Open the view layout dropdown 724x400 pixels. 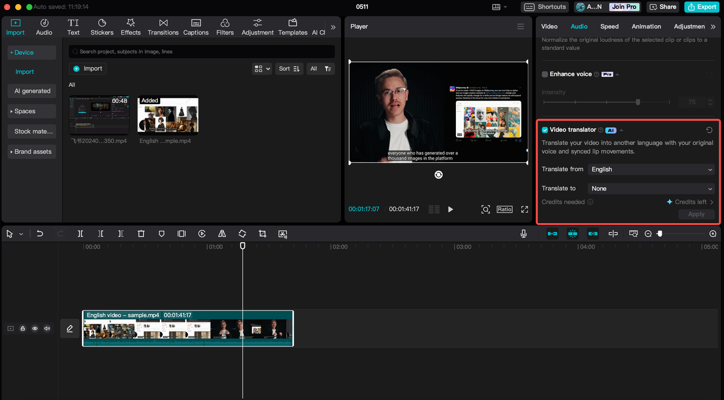262,68
